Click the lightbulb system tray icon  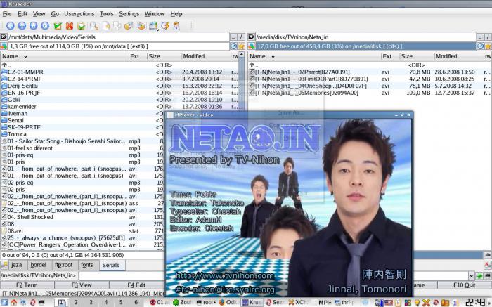[x=417, y=303]
